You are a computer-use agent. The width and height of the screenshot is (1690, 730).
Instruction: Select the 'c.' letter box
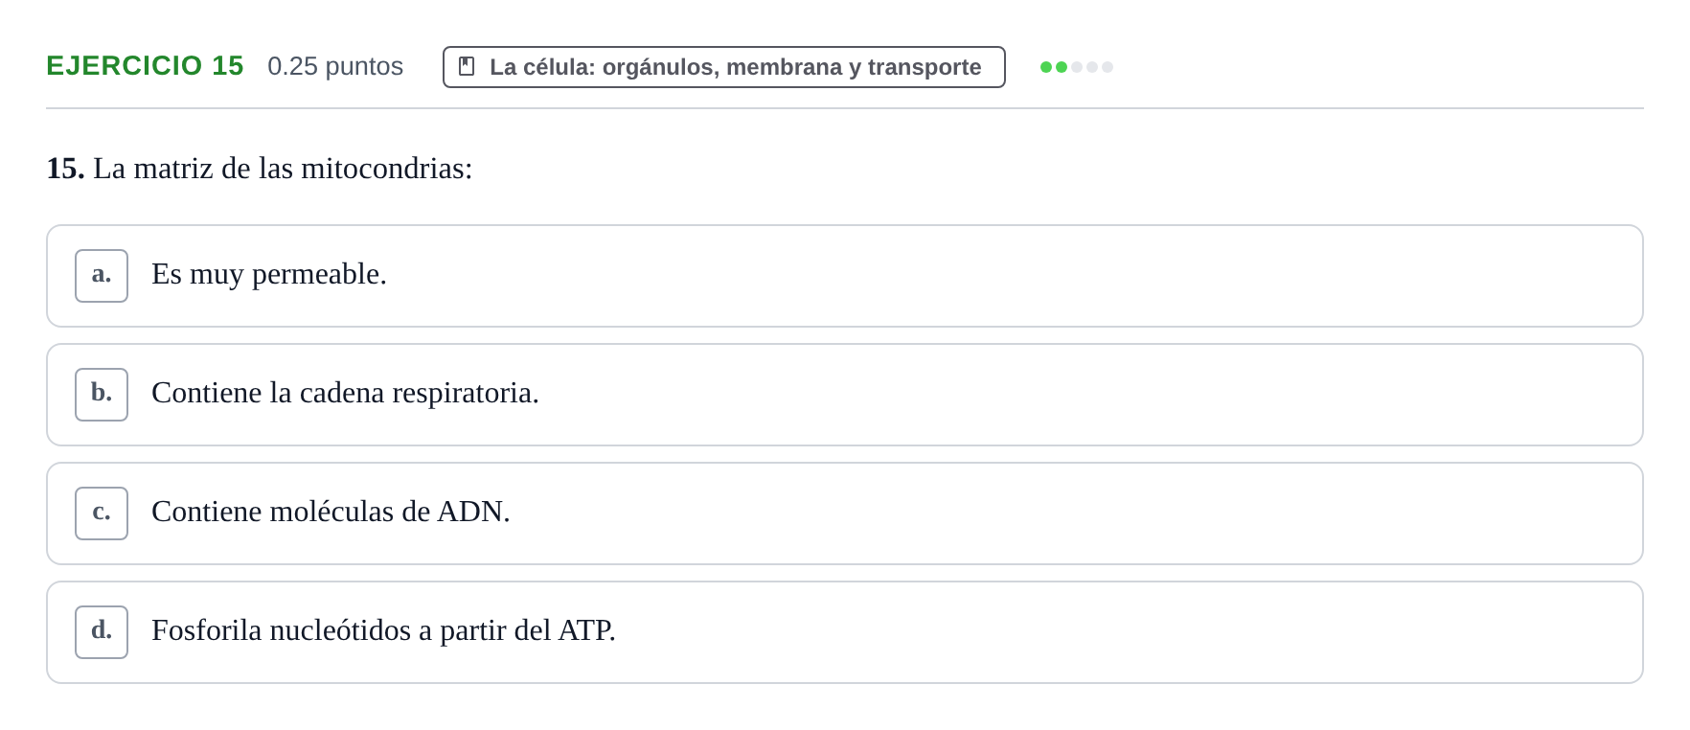pyautogui.click(x=102, y=513)
